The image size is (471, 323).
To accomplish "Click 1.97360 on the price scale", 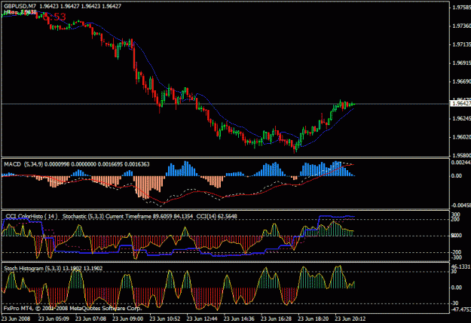I will (462, 26).
